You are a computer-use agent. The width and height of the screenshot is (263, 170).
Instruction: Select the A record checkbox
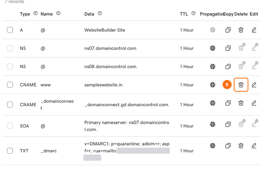tap(10, 30)
